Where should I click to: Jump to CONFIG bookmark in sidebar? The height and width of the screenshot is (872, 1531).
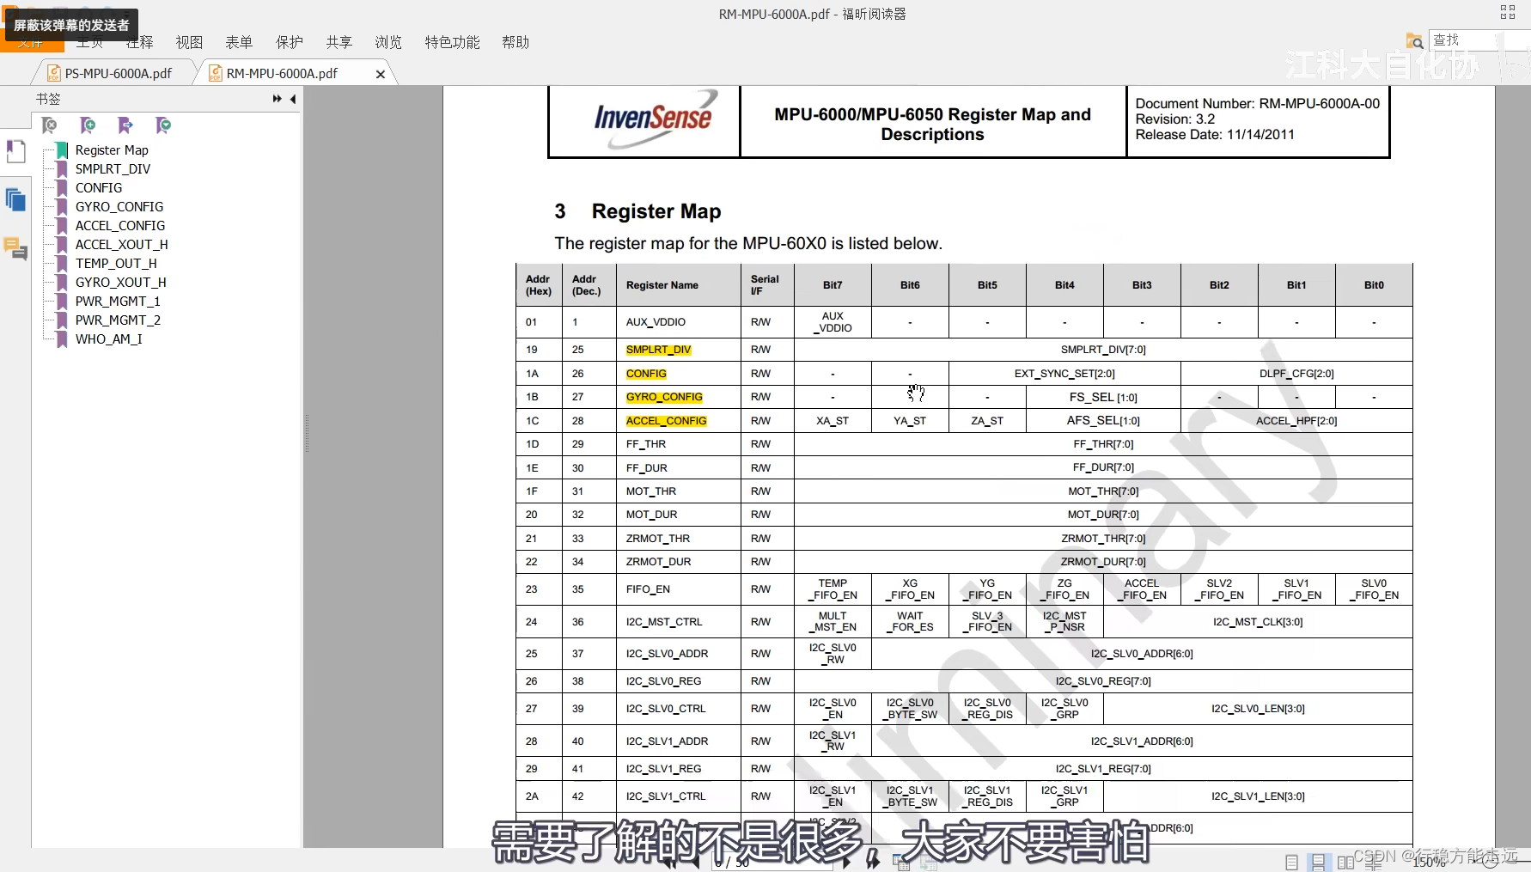99,188
